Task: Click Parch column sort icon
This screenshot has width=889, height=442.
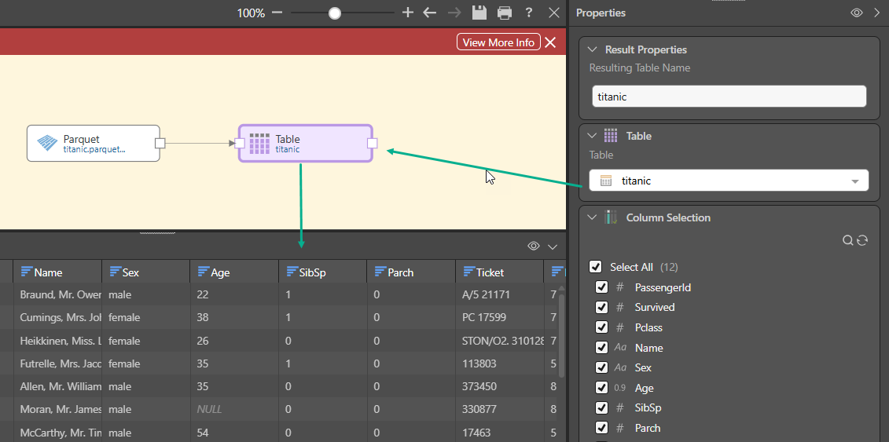Action: pos(380,272)
